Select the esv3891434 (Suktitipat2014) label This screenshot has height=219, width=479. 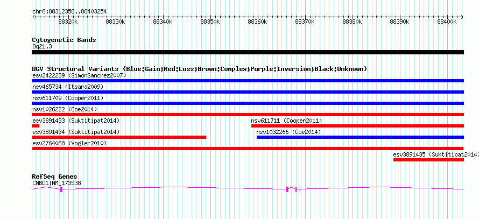click(x=76, y=132)
